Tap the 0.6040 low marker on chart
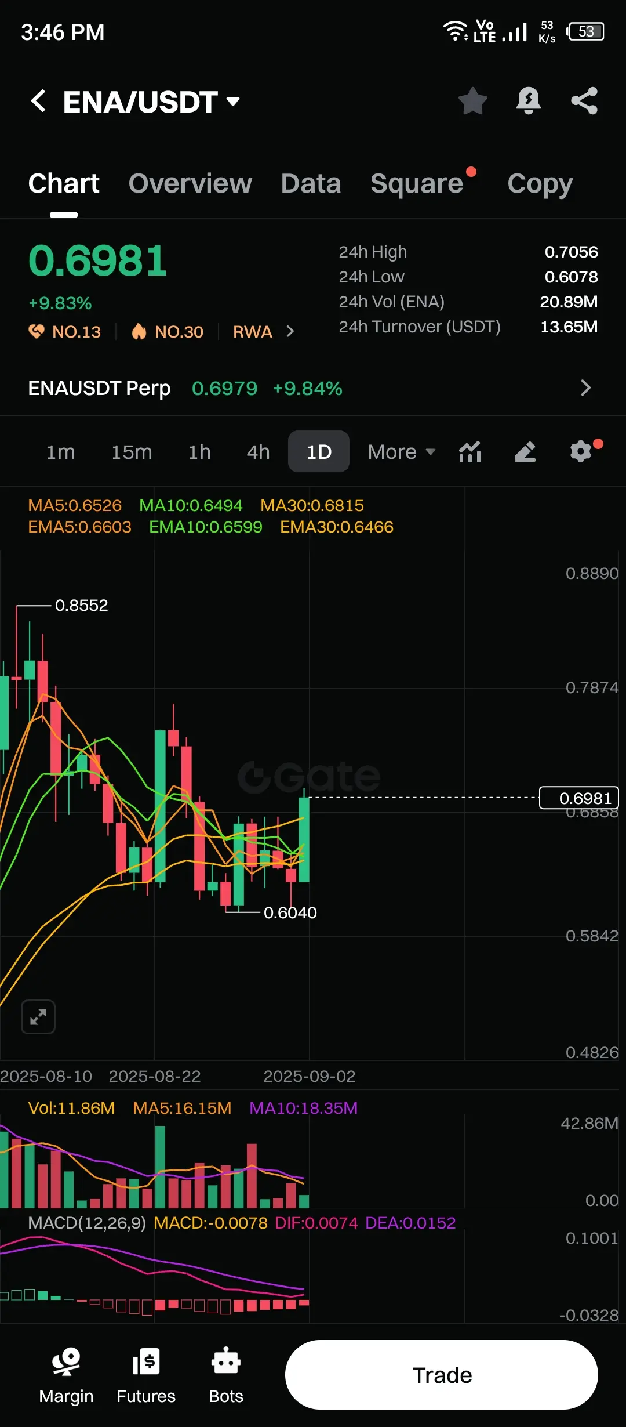Image resolution: width=626 pixels, height=1427 pixels. click(290, 912)
